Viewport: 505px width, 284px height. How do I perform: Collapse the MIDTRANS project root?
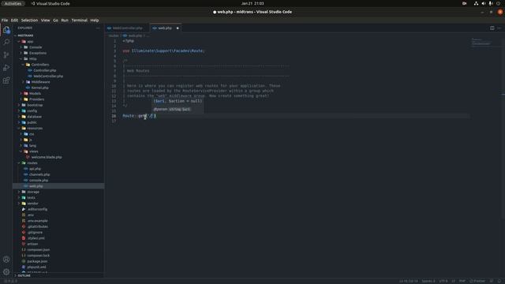(25, 35)
